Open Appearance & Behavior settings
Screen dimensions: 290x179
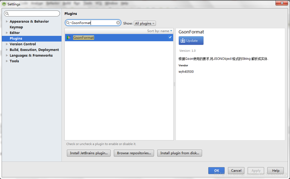tap(29, 21)
